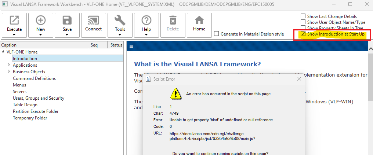Enable Show Last Change Details checkbox
This screenshot has width=373, height=155.
click(x=303, y=16)
